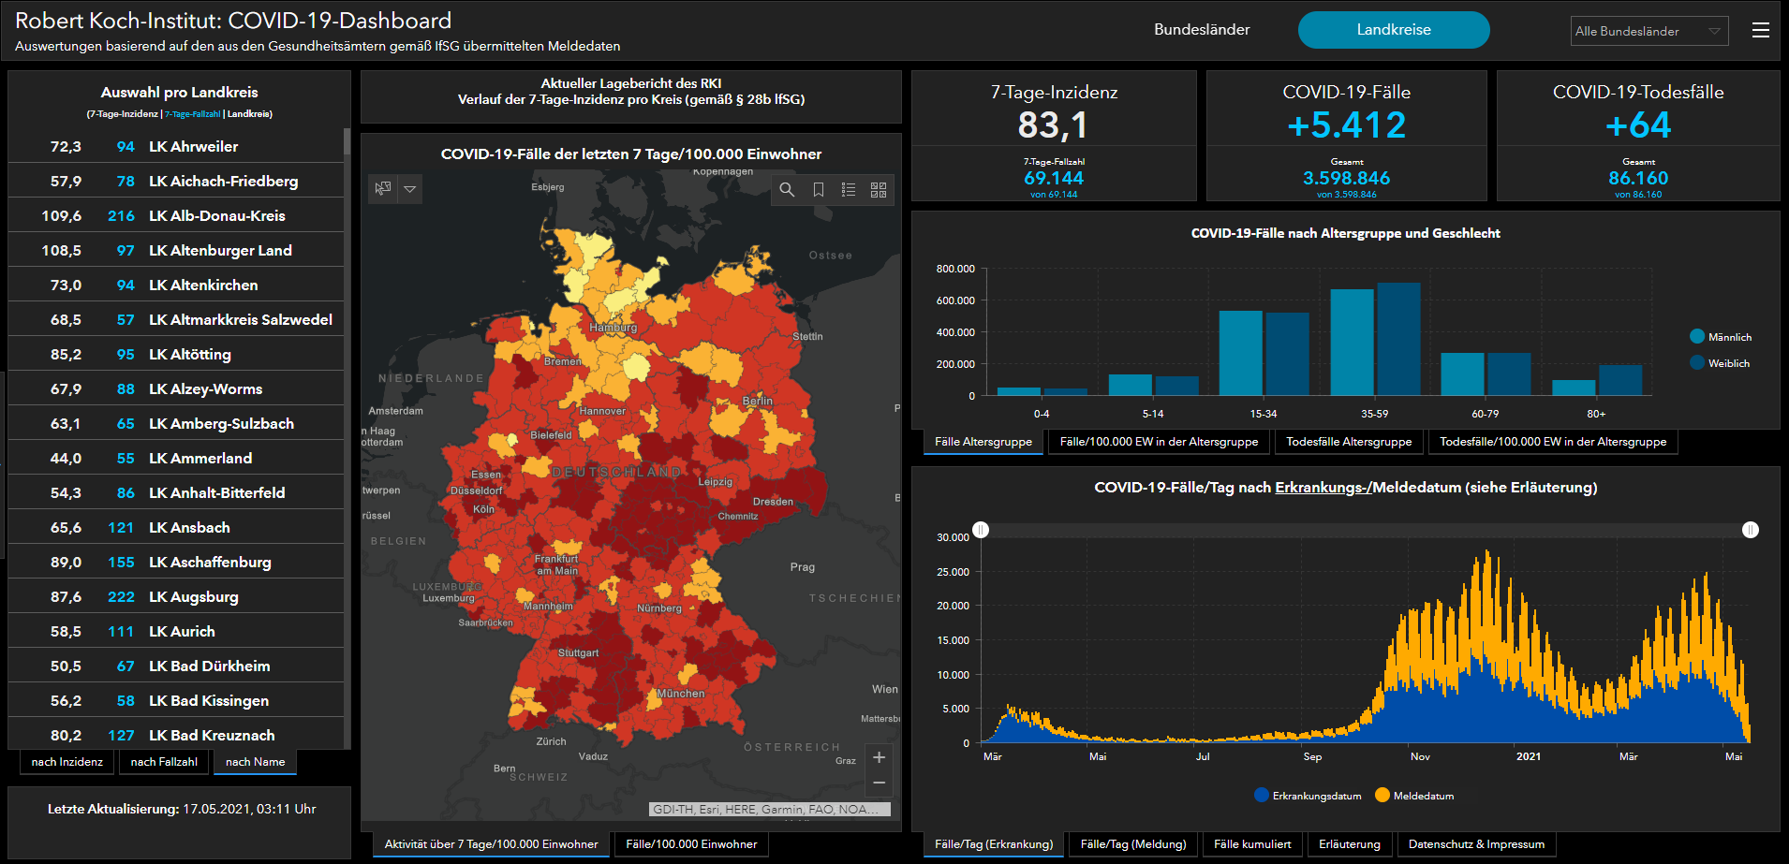This screenshot has width=1789, height=864.
Task: Sort the list with nach Inzidenz
Action: (x=67, y=762)
